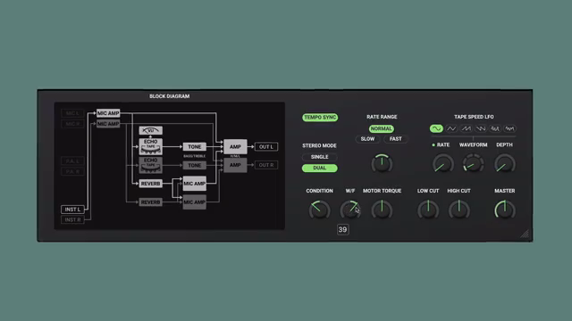Select the sine wave LFO shape
572x321 pixels.
[436, 128]
